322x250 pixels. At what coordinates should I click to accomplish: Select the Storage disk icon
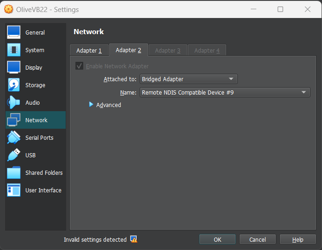tap(14, 85)
